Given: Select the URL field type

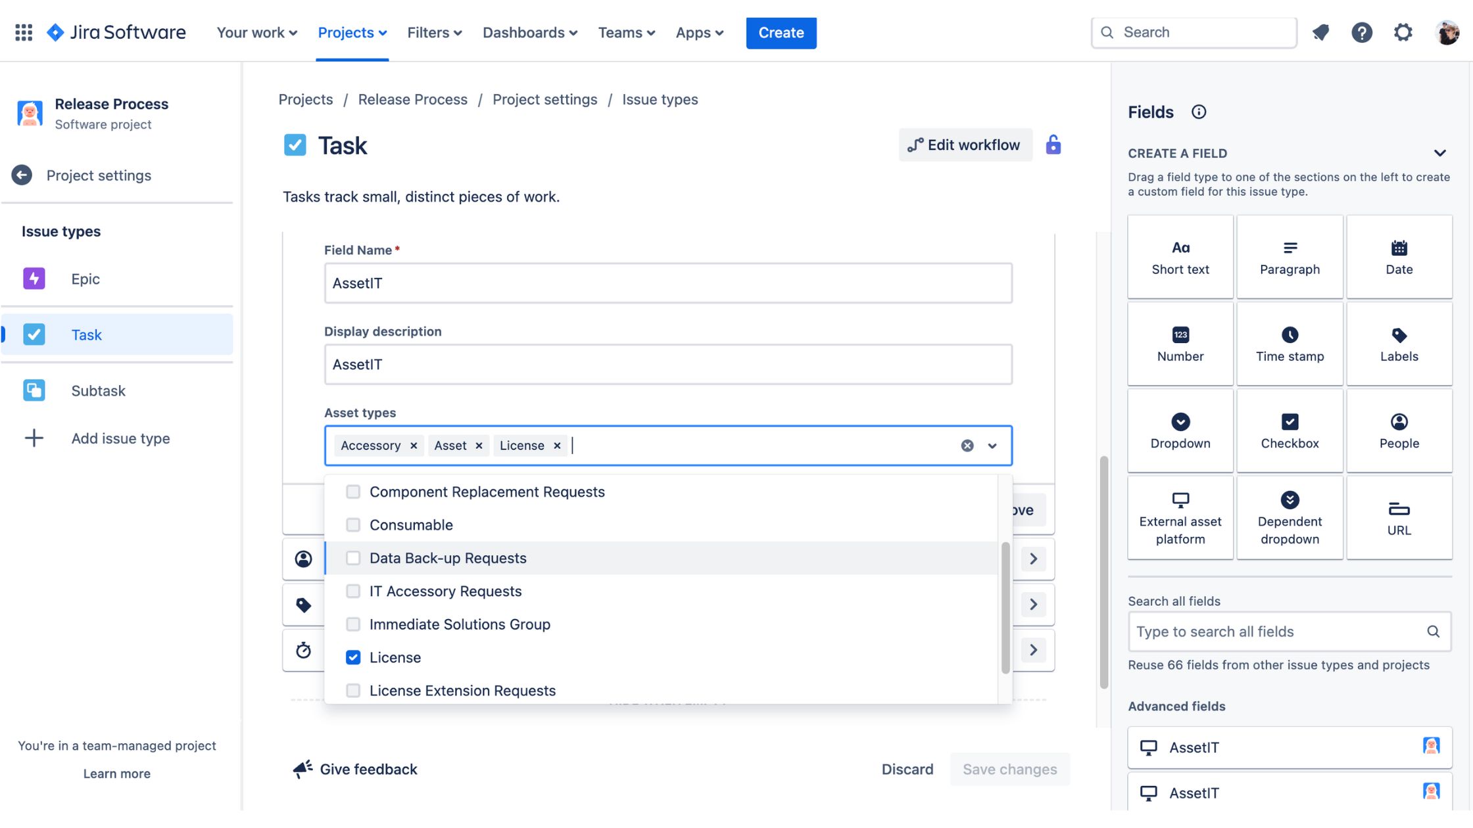Looking at the screenshot, I should [1399, 518].
